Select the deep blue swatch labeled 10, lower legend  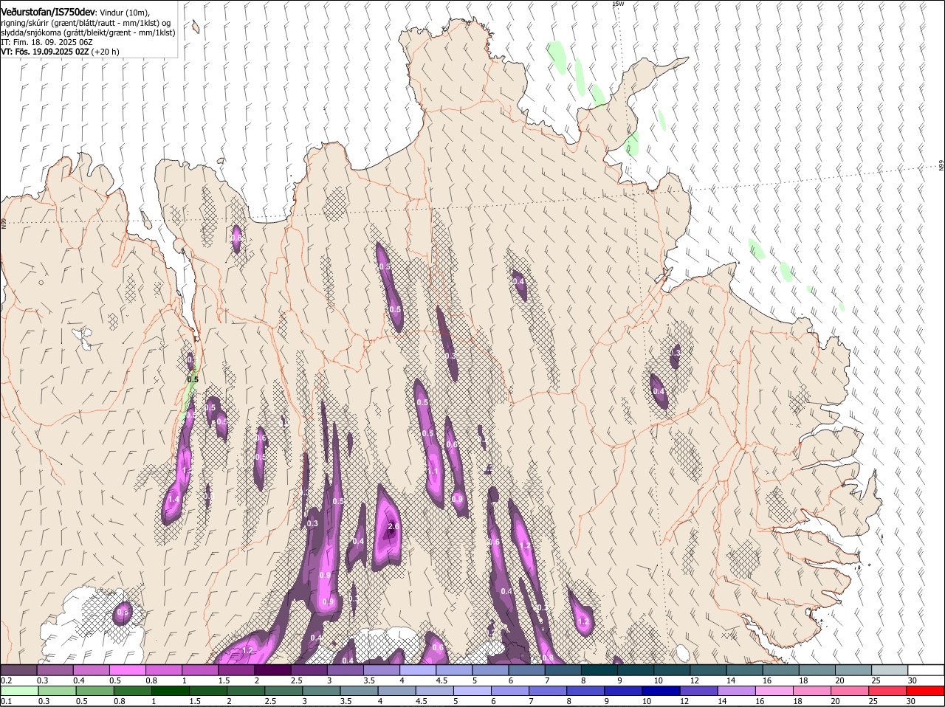click(661, 691)
